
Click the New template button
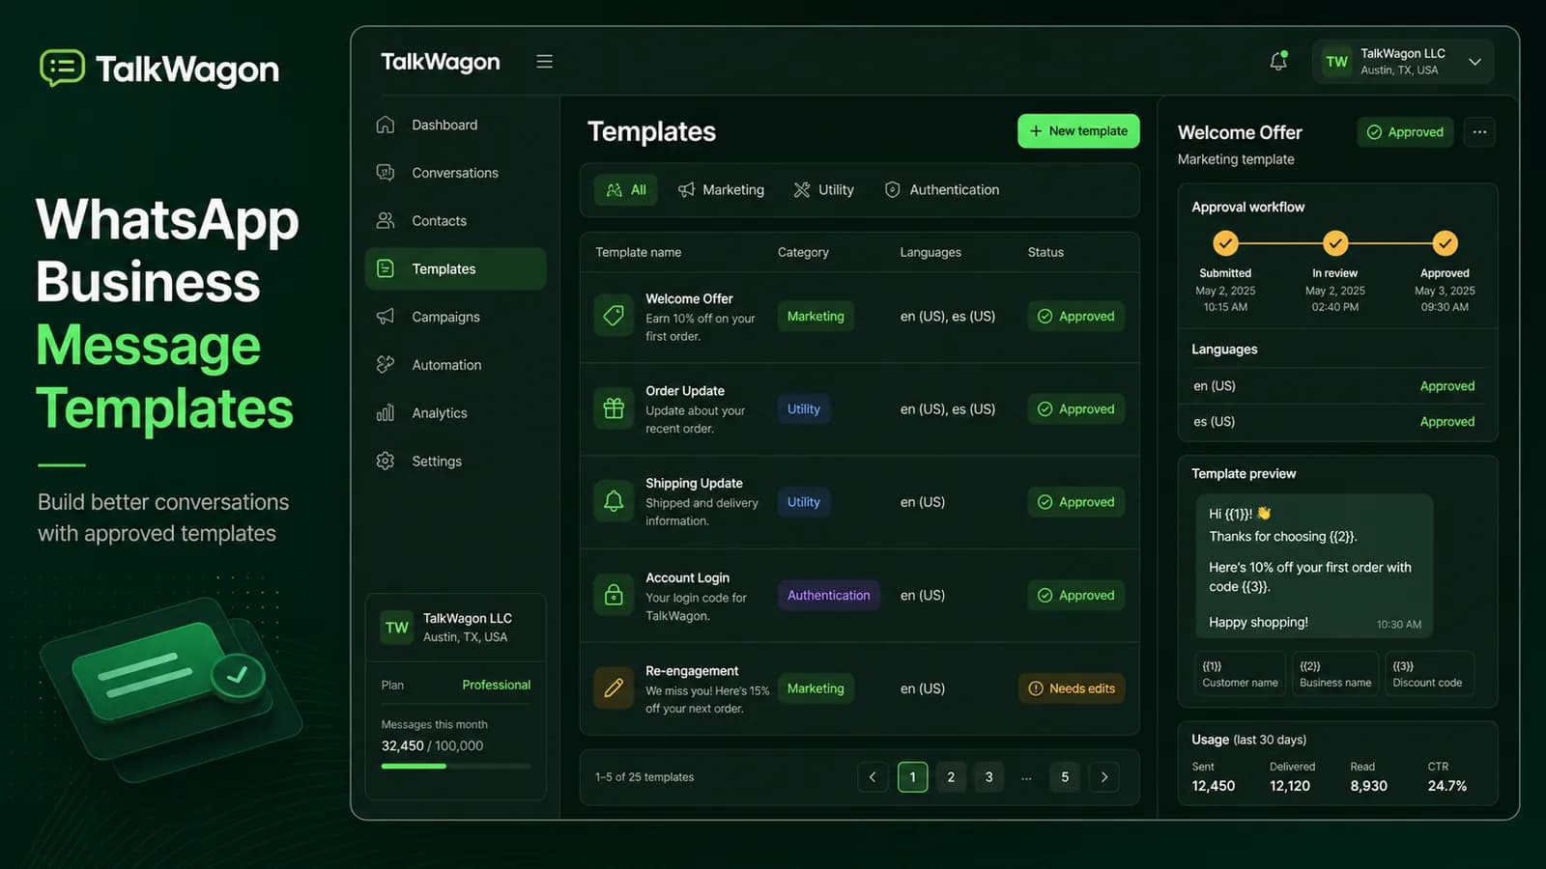[1078, 131]
